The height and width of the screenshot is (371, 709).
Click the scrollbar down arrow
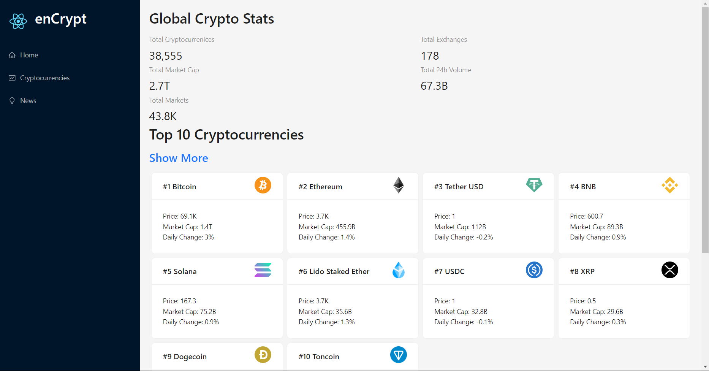705,367
